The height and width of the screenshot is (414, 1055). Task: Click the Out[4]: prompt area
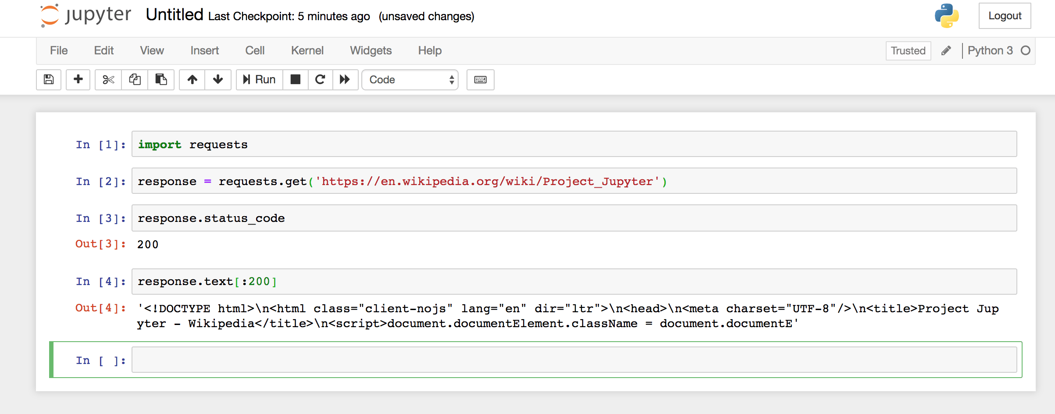[101, 308]
